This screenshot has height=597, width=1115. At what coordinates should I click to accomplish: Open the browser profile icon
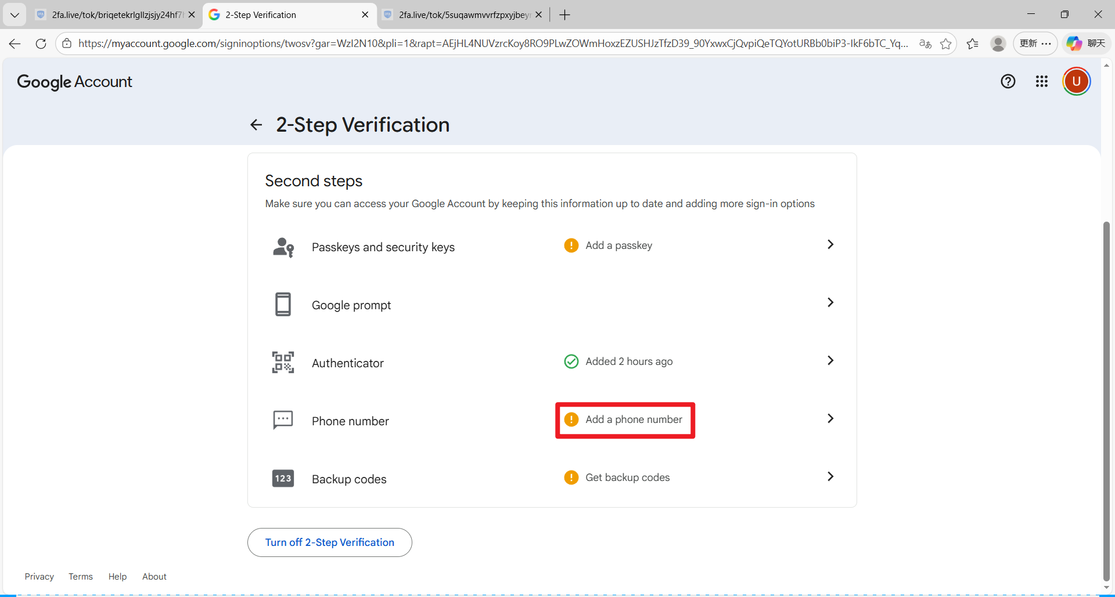point(998,44)
